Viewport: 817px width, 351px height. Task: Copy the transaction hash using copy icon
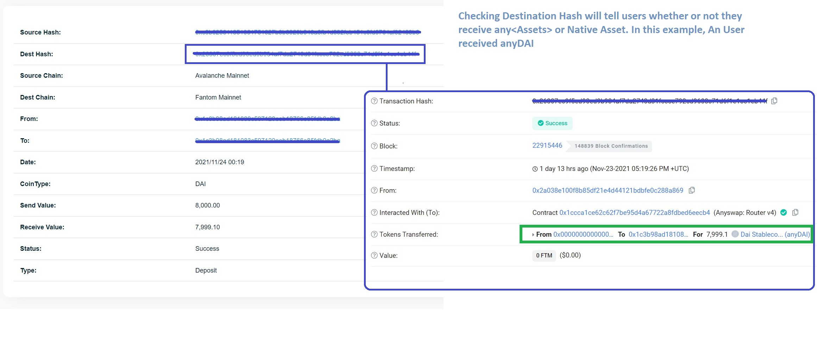tap(774, 101)
